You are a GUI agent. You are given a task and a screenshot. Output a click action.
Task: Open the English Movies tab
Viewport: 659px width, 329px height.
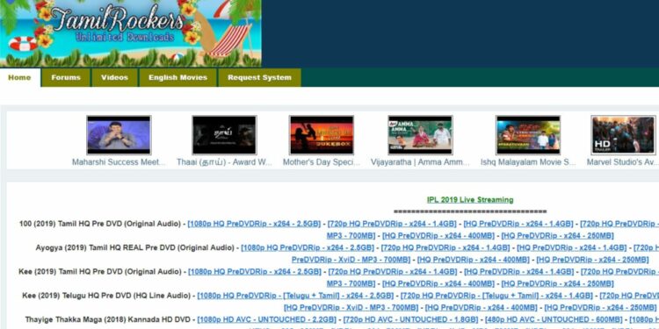(177, 77)
